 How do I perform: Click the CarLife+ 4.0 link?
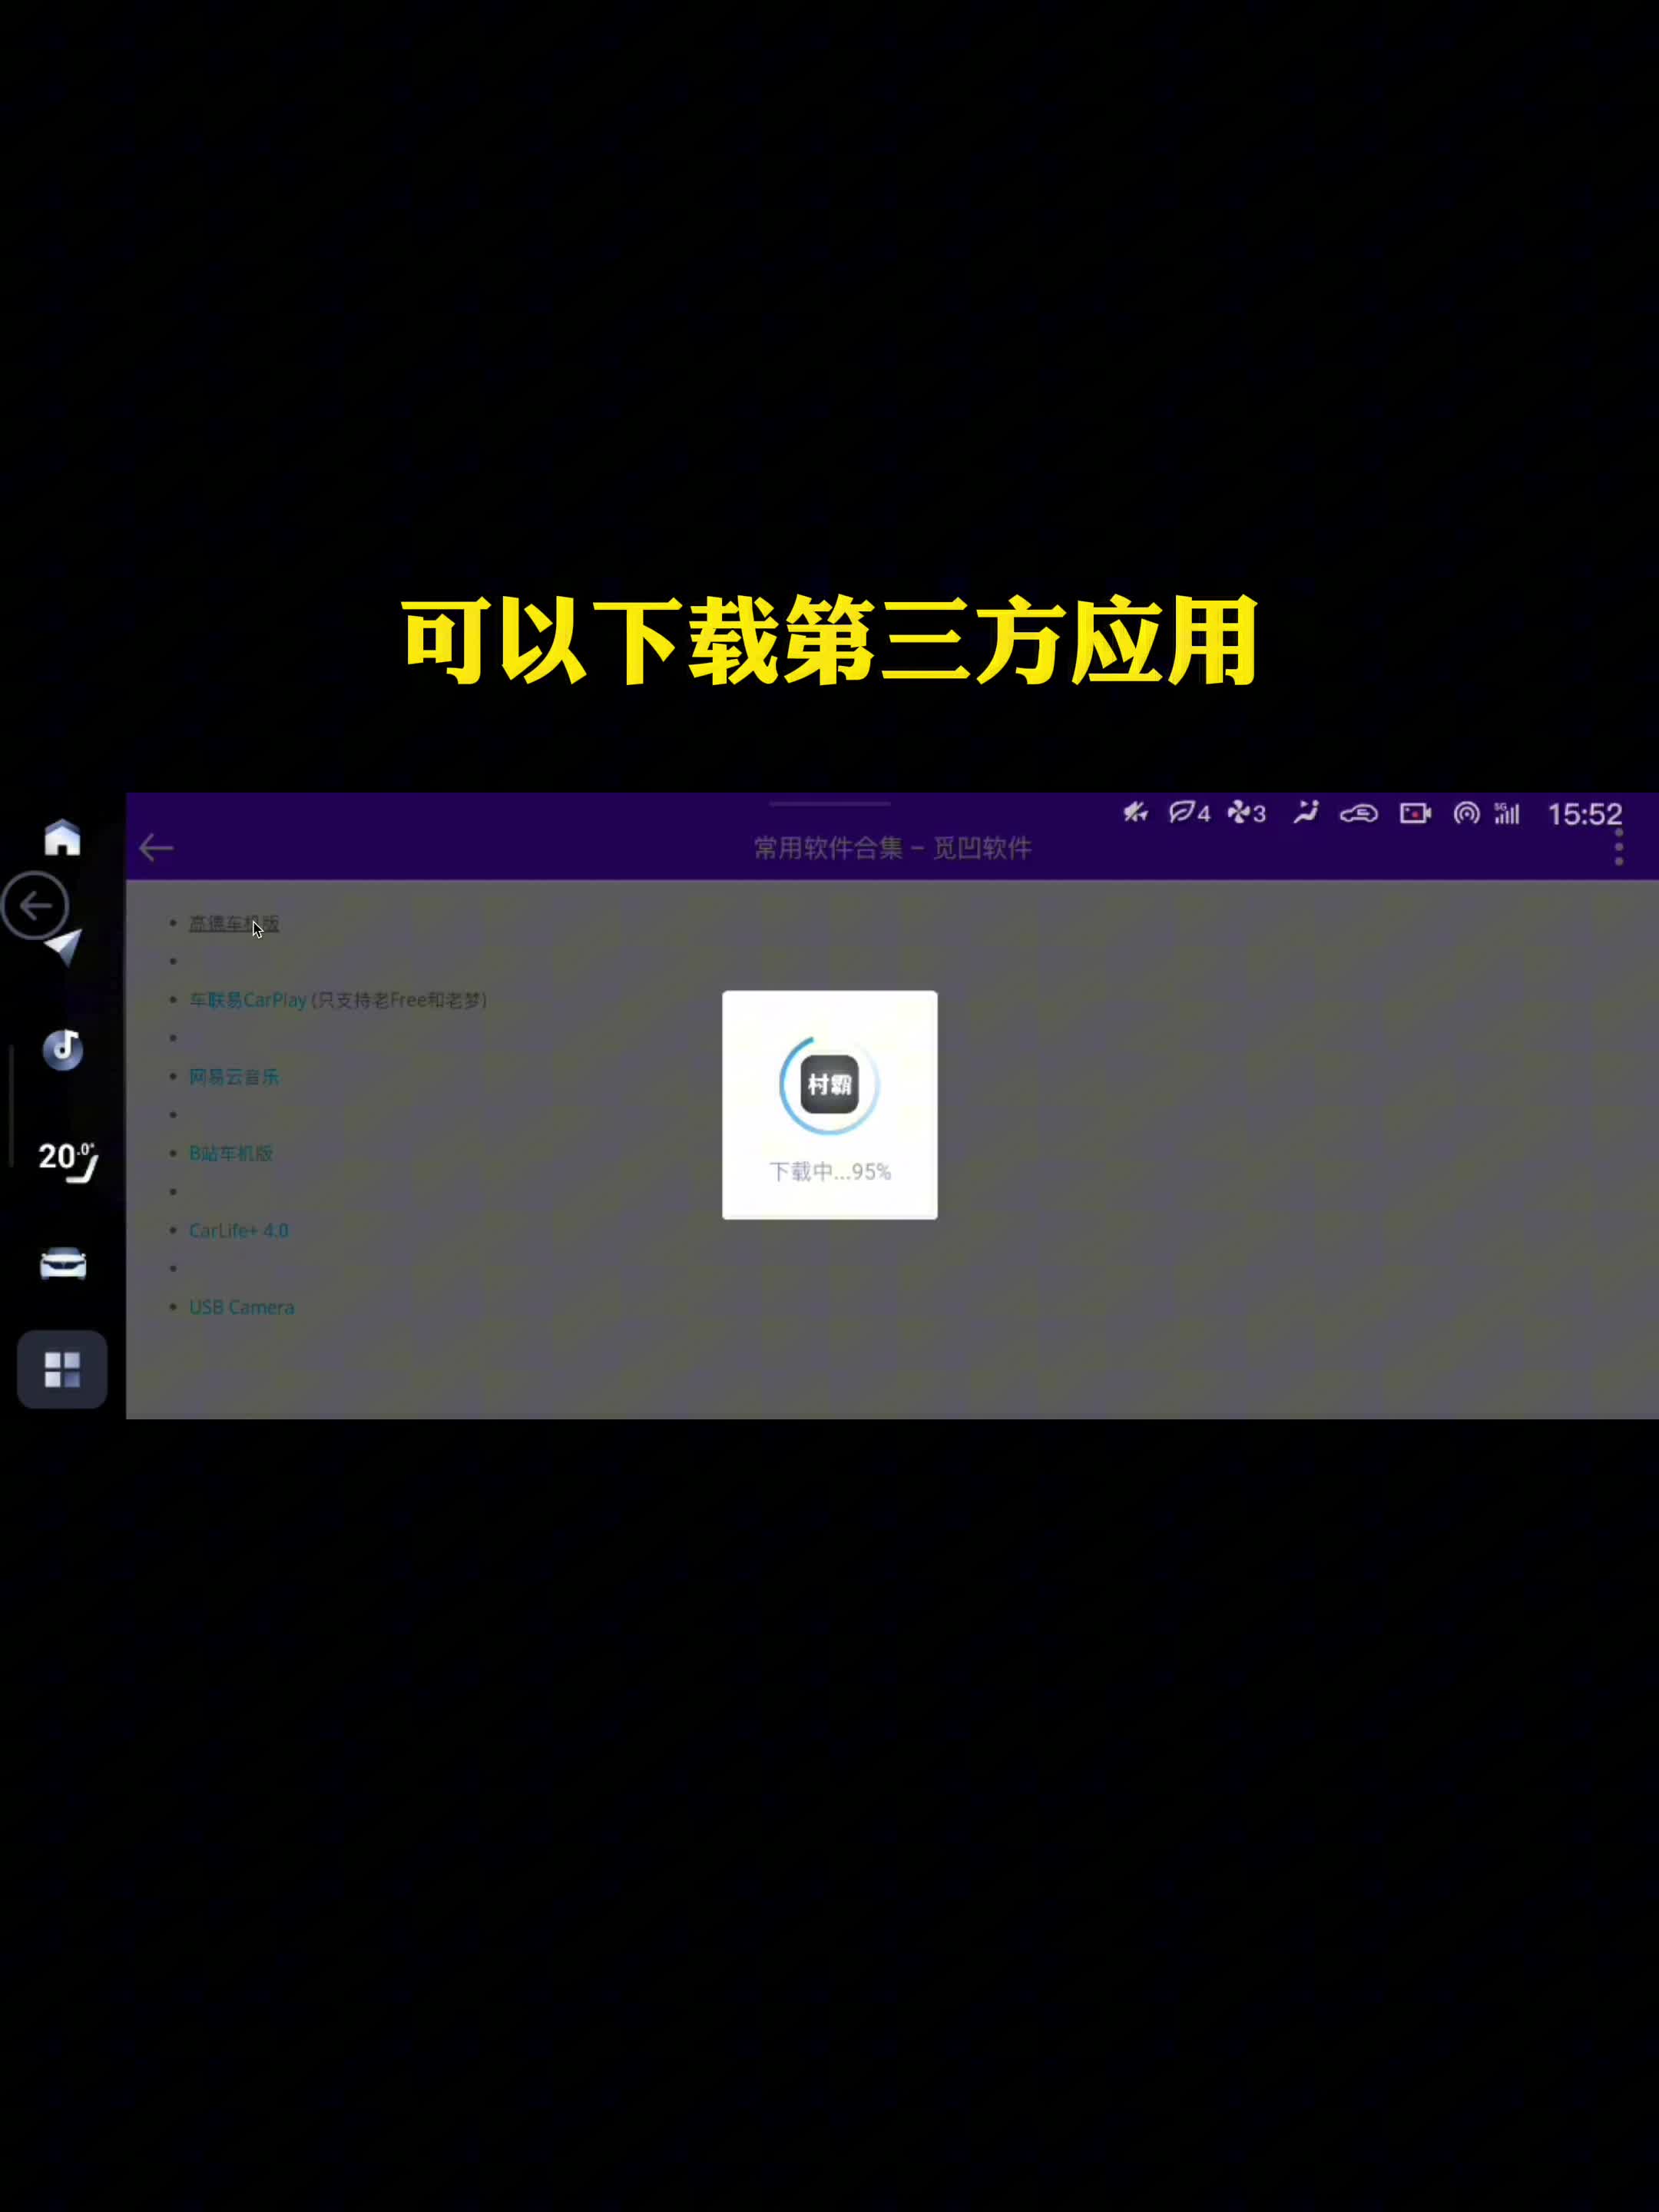tap(238, 1230)
